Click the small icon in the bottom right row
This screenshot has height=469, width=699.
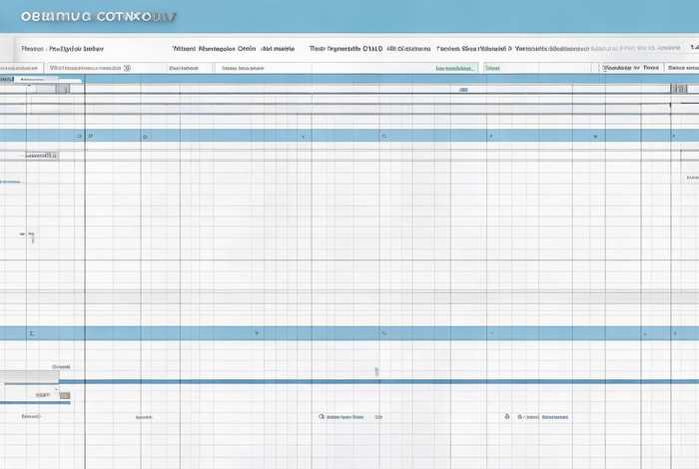click(507, 416)
